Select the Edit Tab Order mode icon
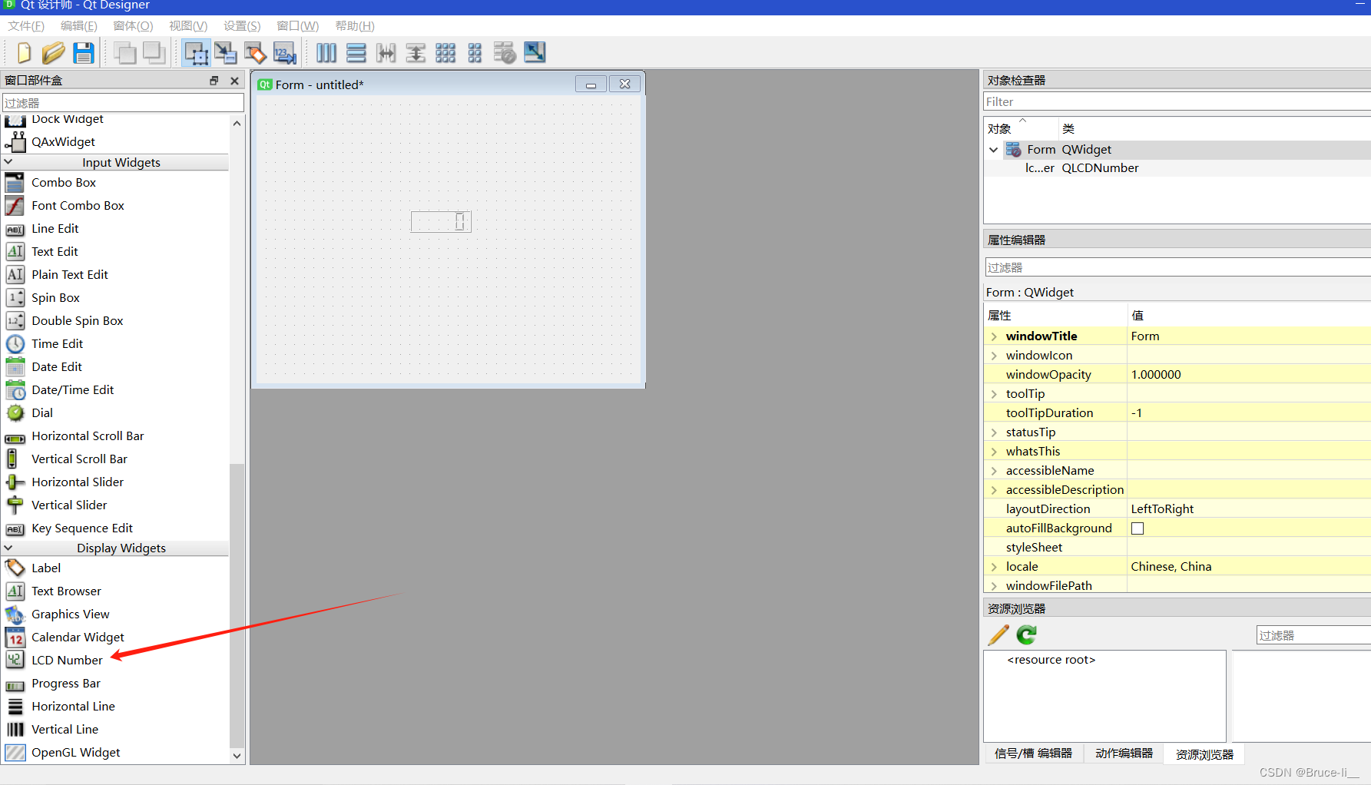1371x785 pixels. click(x=285, y=53)
